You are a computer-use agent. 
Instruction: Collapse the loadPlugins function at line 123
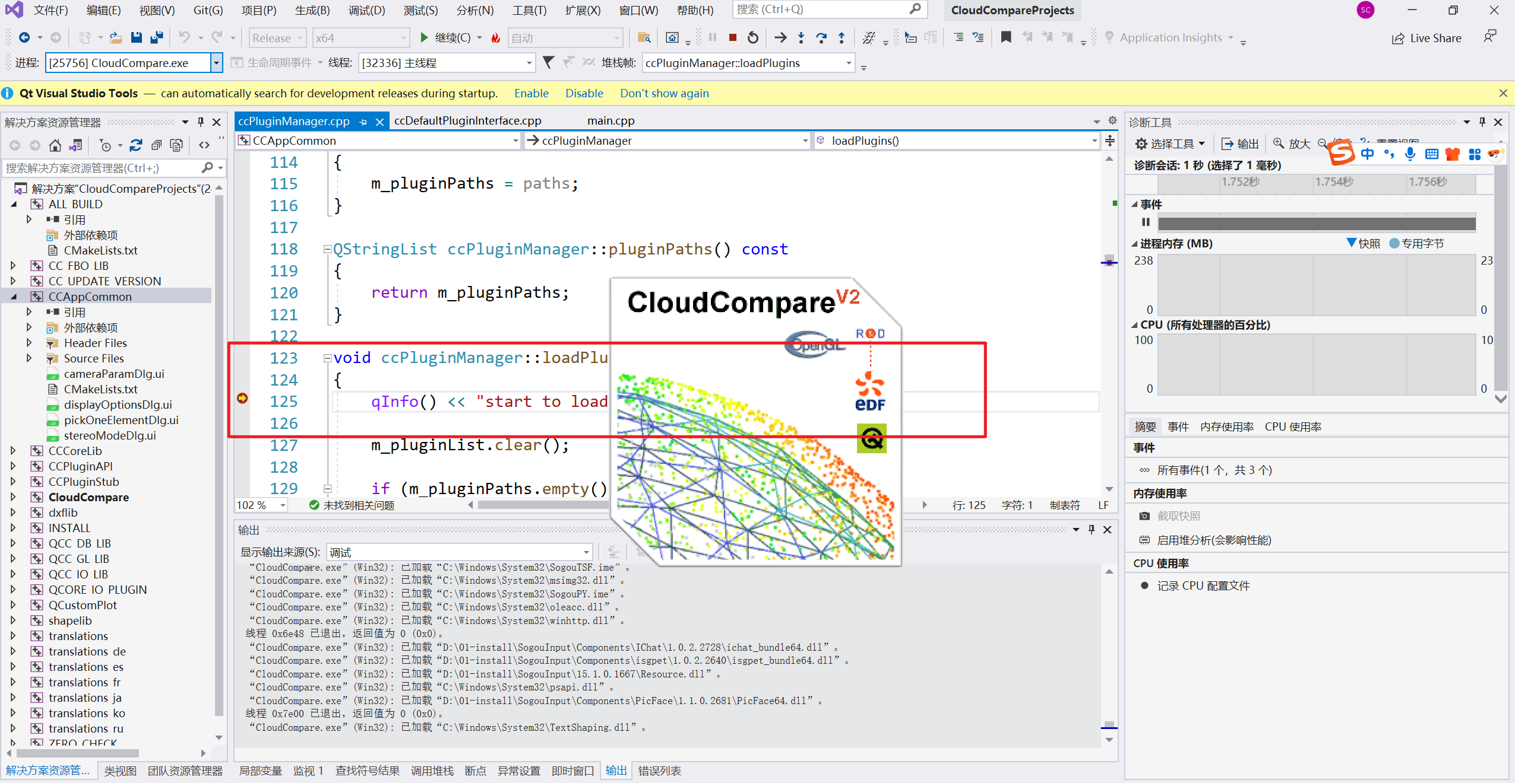coord(327,358)
